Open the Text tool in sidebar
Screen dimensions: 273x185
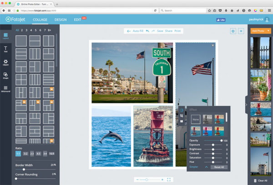click(5, 49)
